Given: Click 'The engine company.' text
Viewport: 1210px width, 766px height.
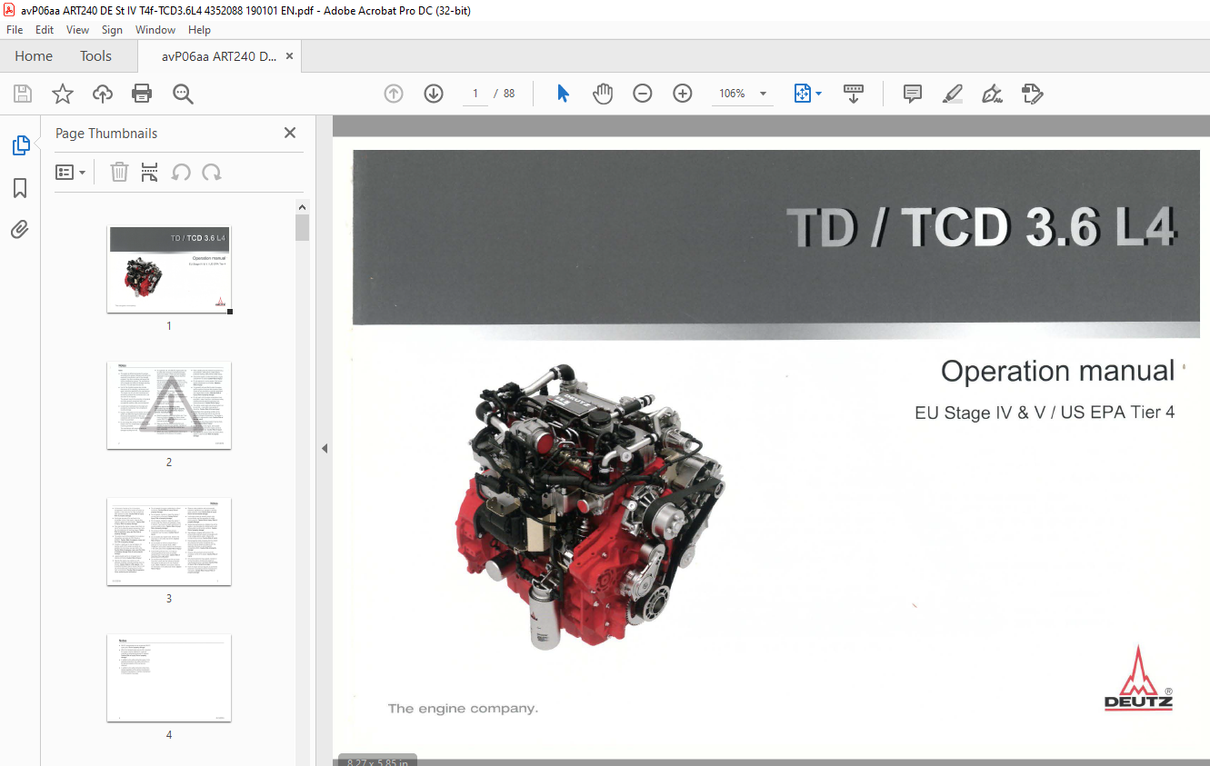Looking at the screenshot, I should click(x=463, y=709).
